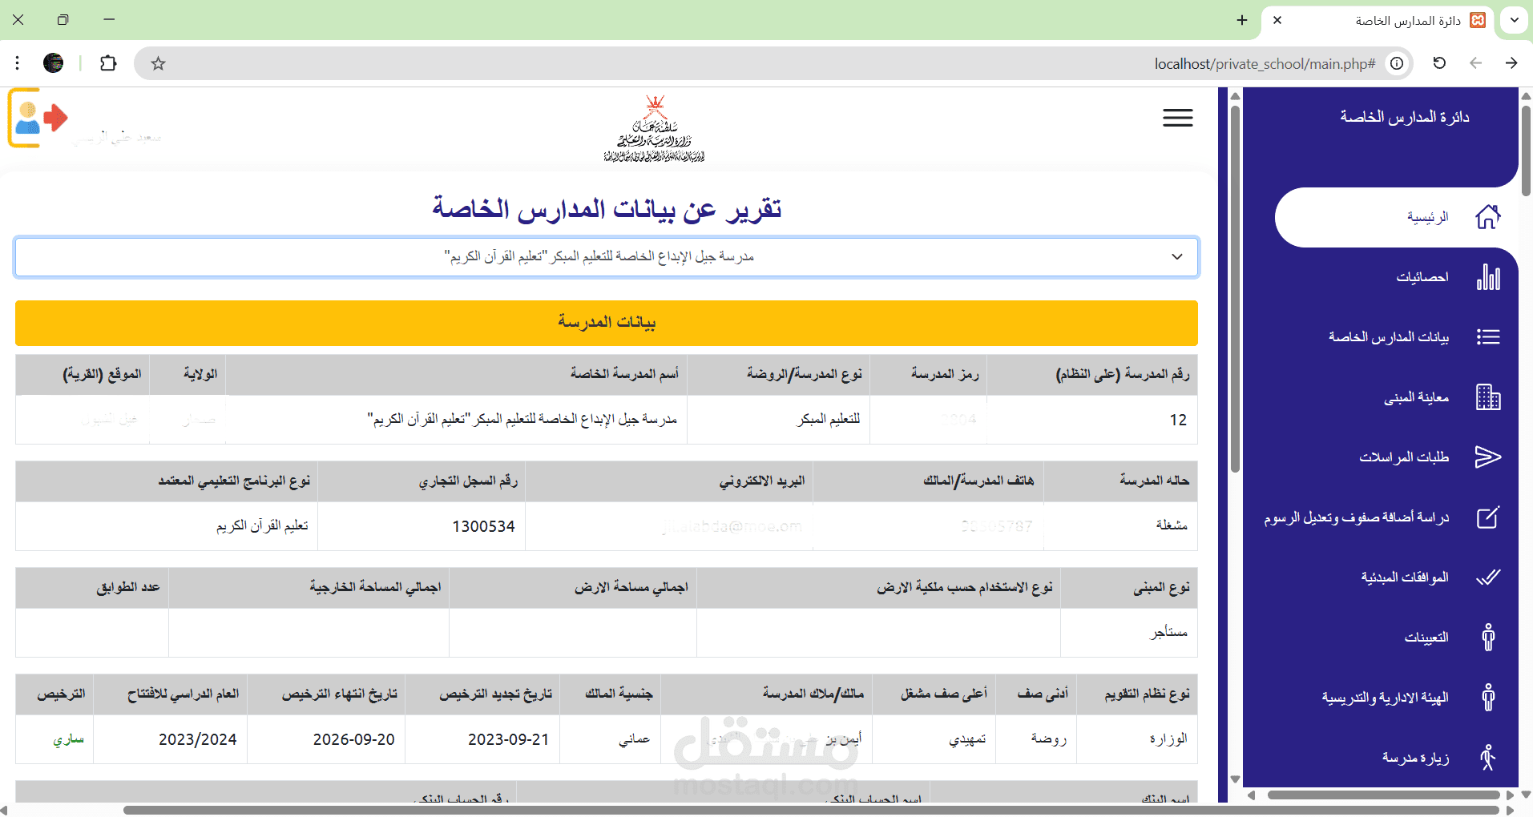Open the browser profile avatar

(x=54, y=63)
